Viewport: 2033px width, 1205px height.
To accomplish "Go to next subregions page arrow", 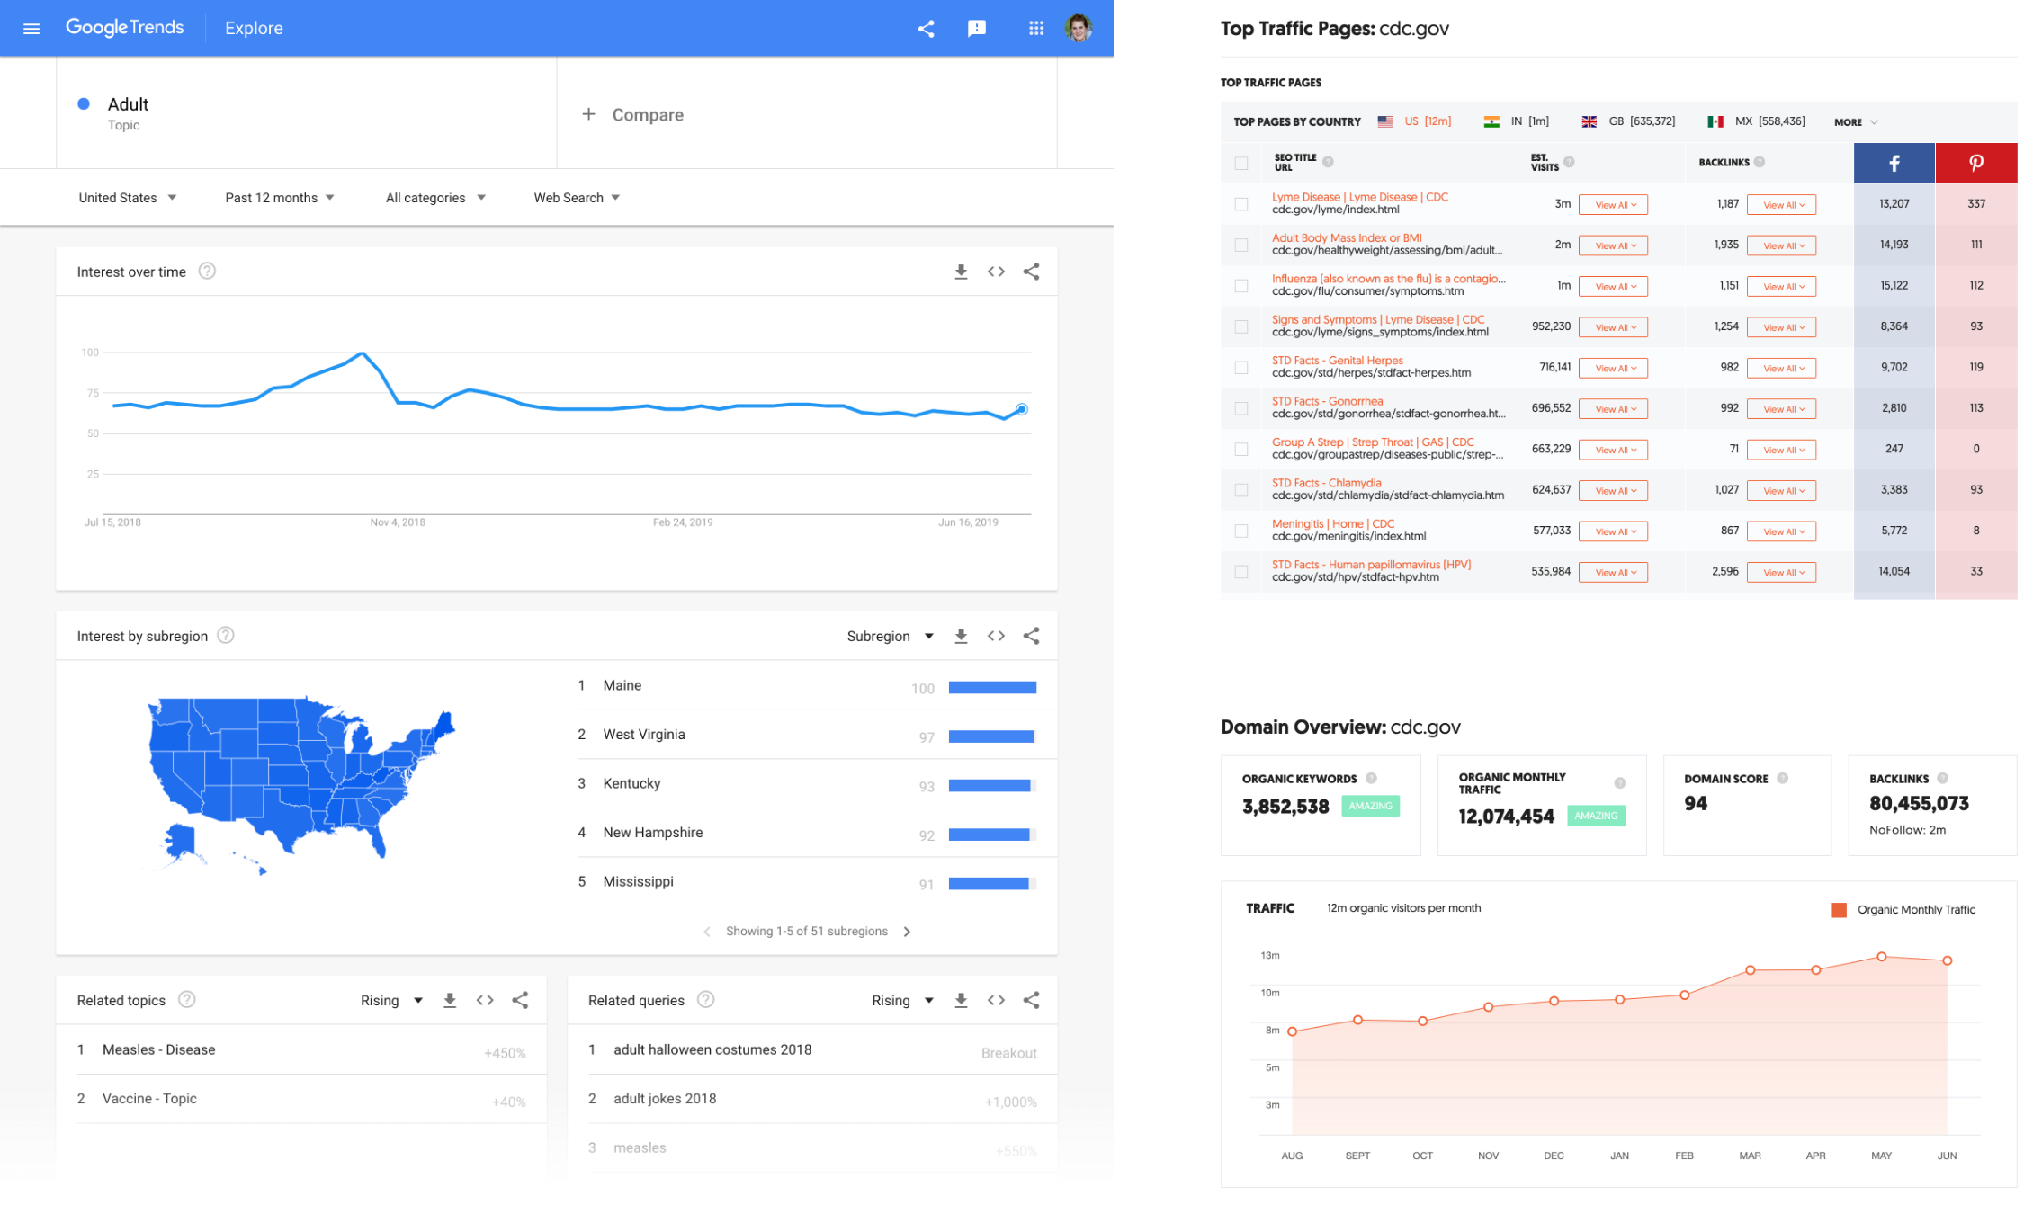I will pyautogui.click(x=907, y=932).
